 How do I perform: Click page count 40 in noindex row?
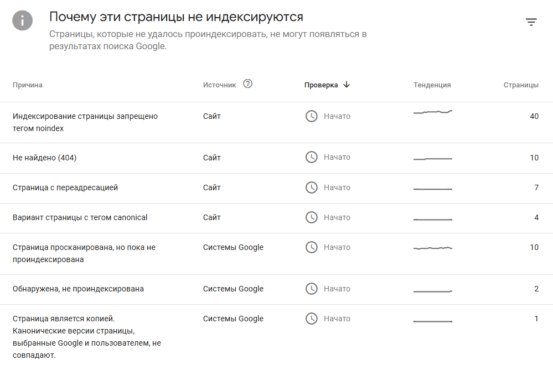click(x=534, y=116)
